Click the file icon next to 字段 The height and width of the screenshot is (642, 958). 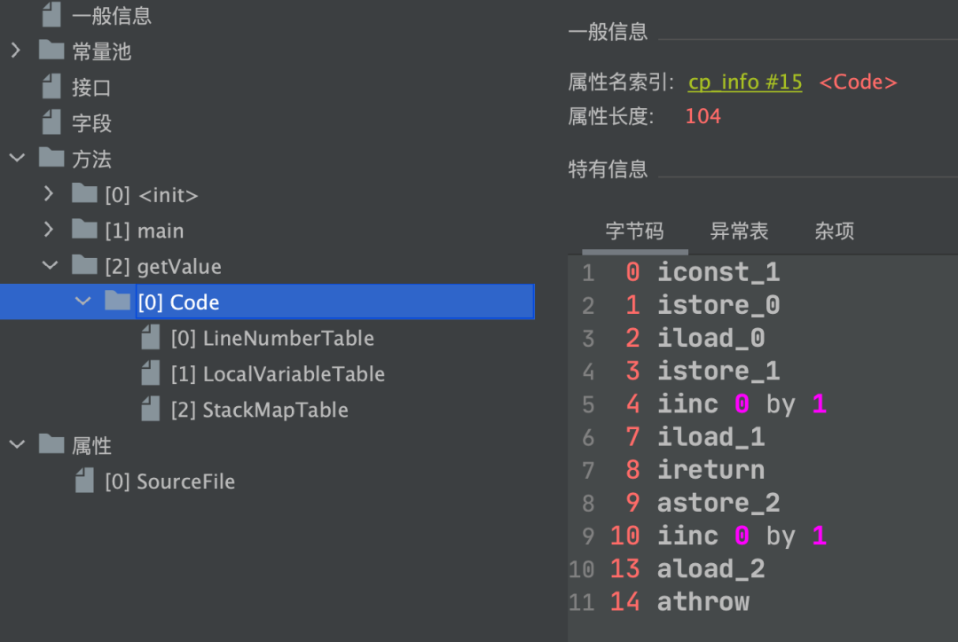(51, 122)
